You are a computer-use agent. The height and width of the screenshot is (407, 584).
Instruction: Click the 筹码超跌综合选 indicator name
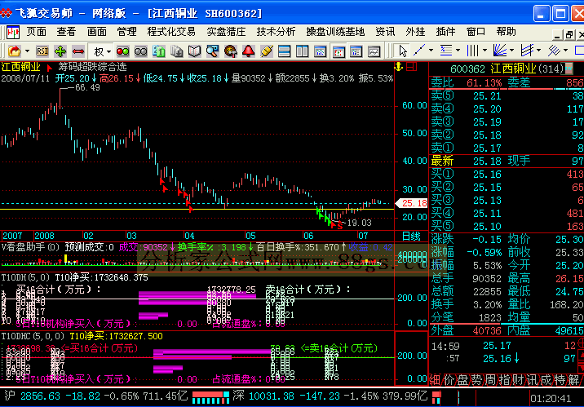92,67
